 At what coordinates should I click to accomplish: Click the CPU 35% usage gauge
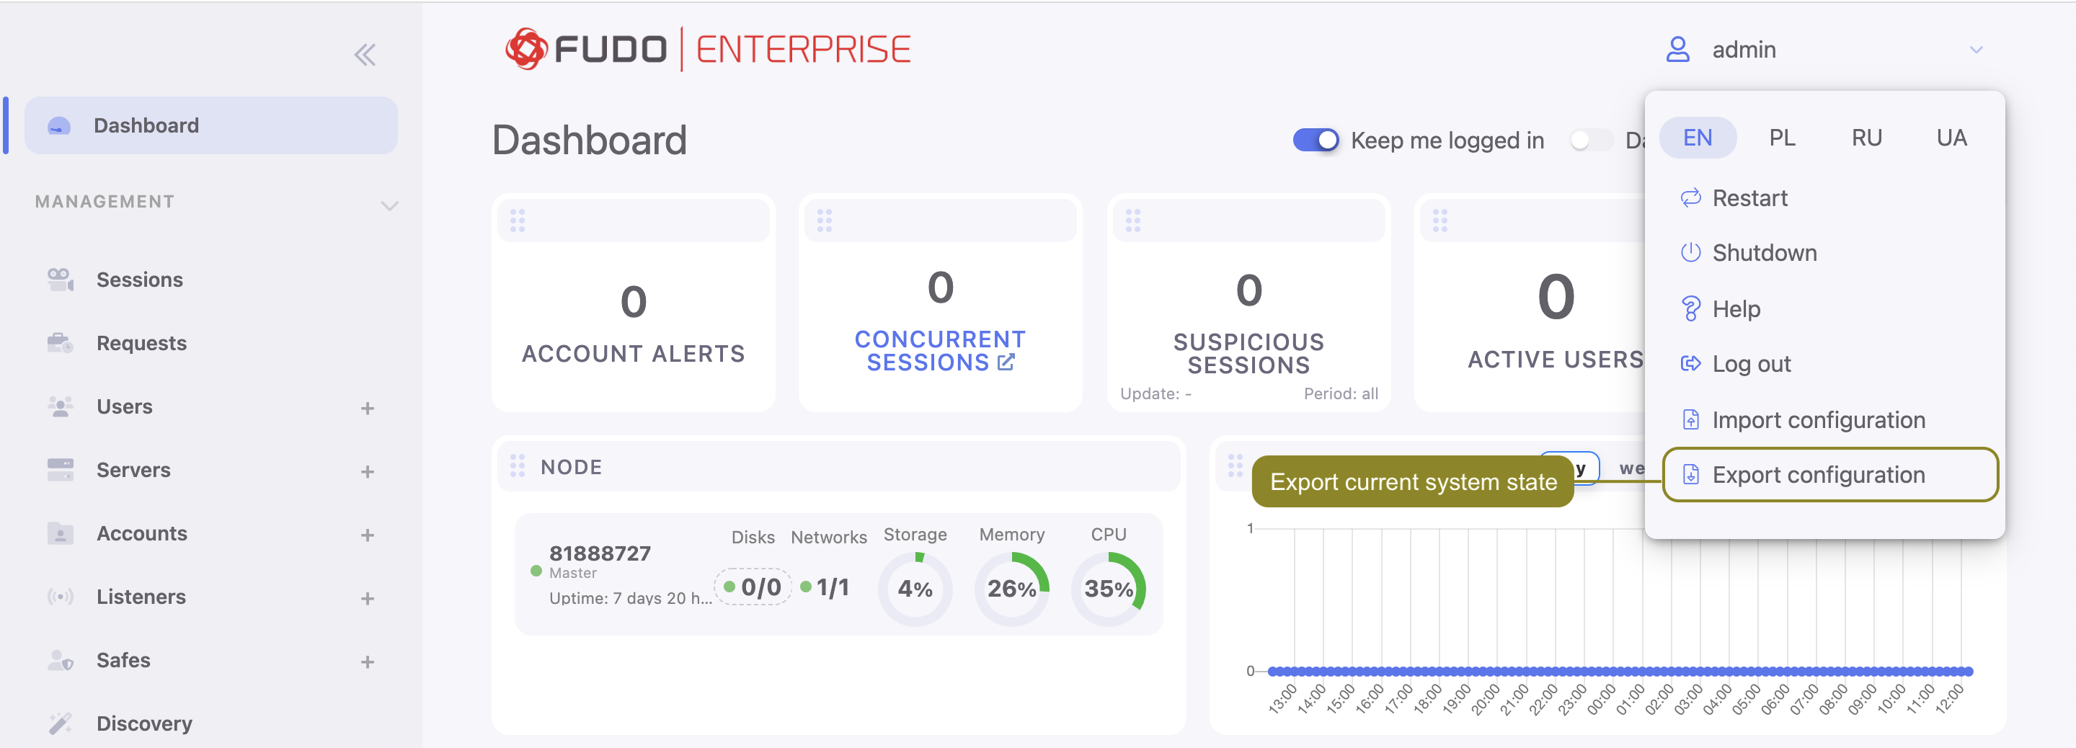coord(1108,589)
